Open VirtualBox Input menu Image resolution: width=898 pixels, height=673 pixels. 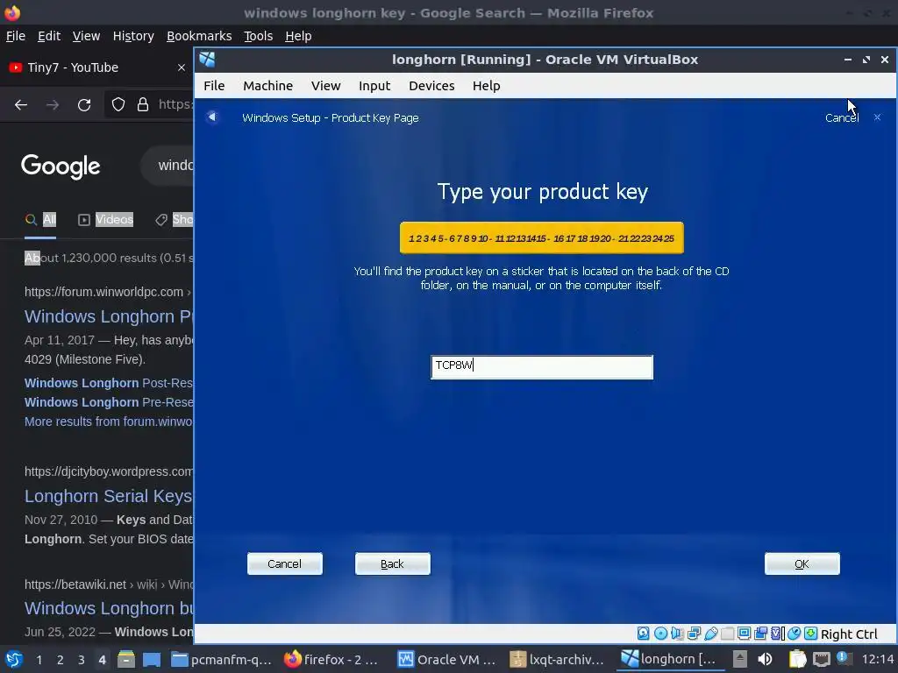click(x=374, y=86)
